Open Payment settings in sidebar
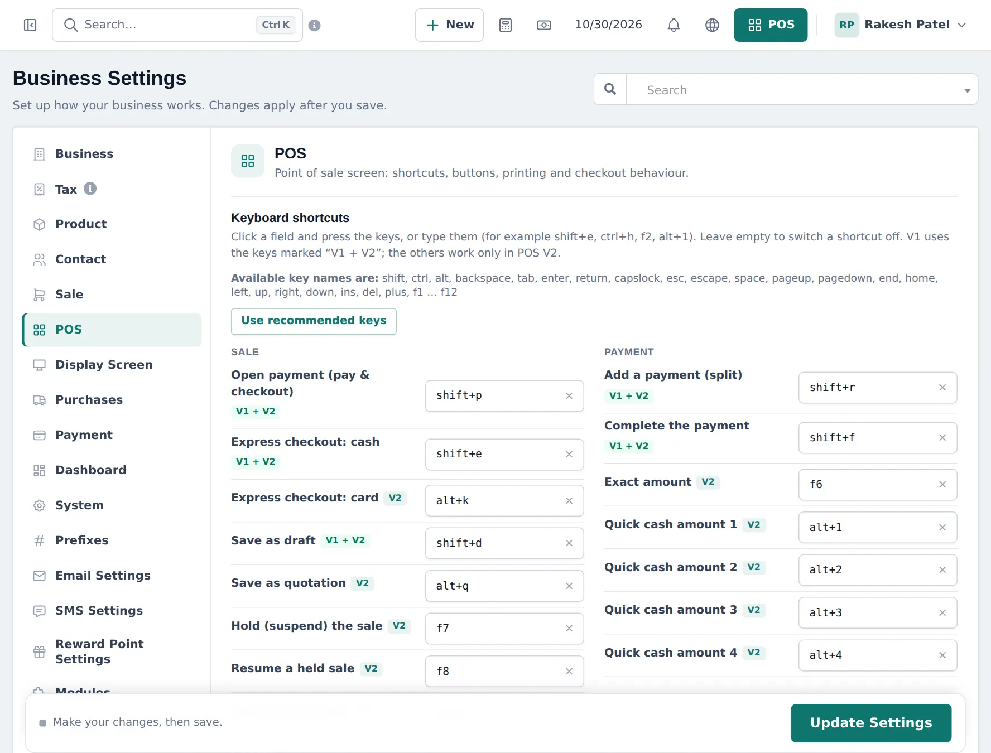This screenshot has height=753, width=991. point(112,435)
